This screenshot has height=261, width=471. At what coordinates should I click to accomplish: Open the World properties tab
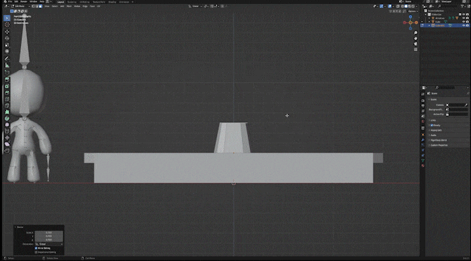click(423, 121)
